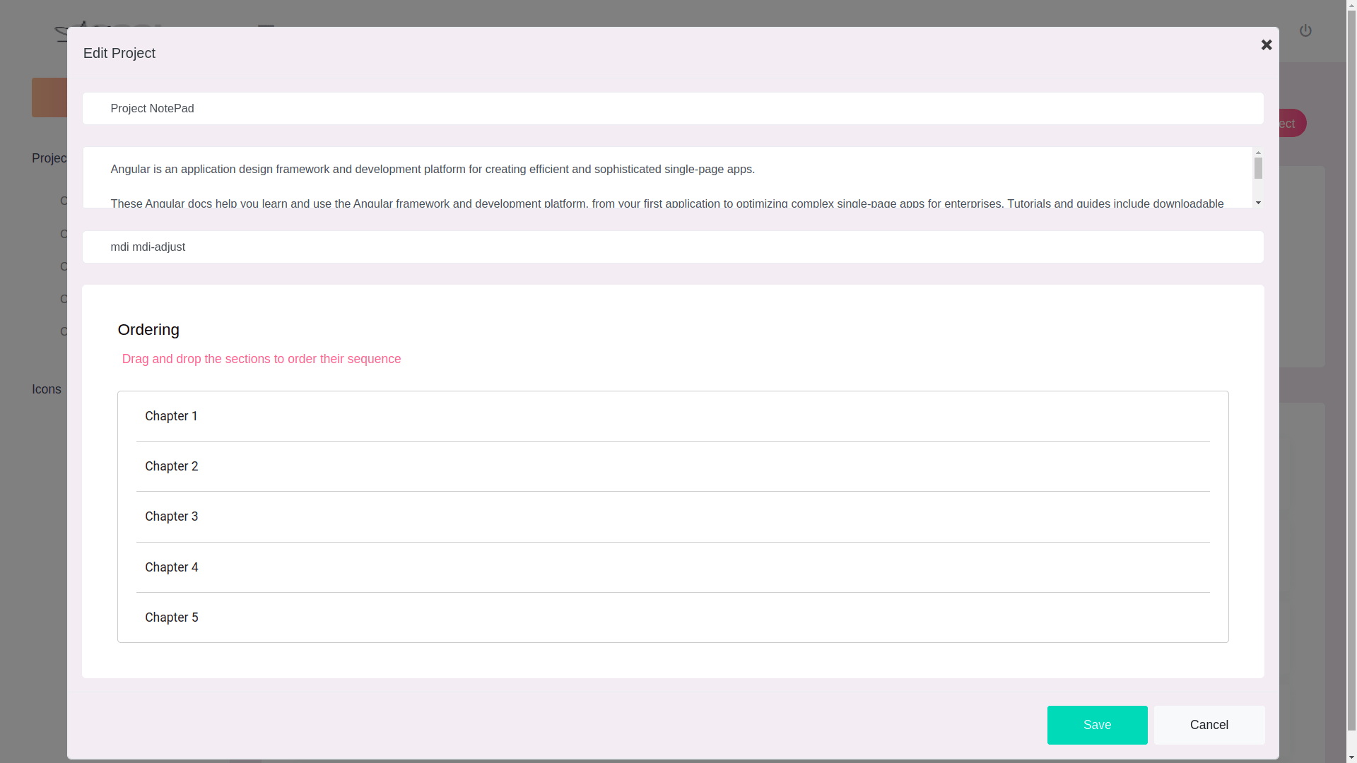Click the power icon in the header

pyautogui.click(x=1305, y=30)
